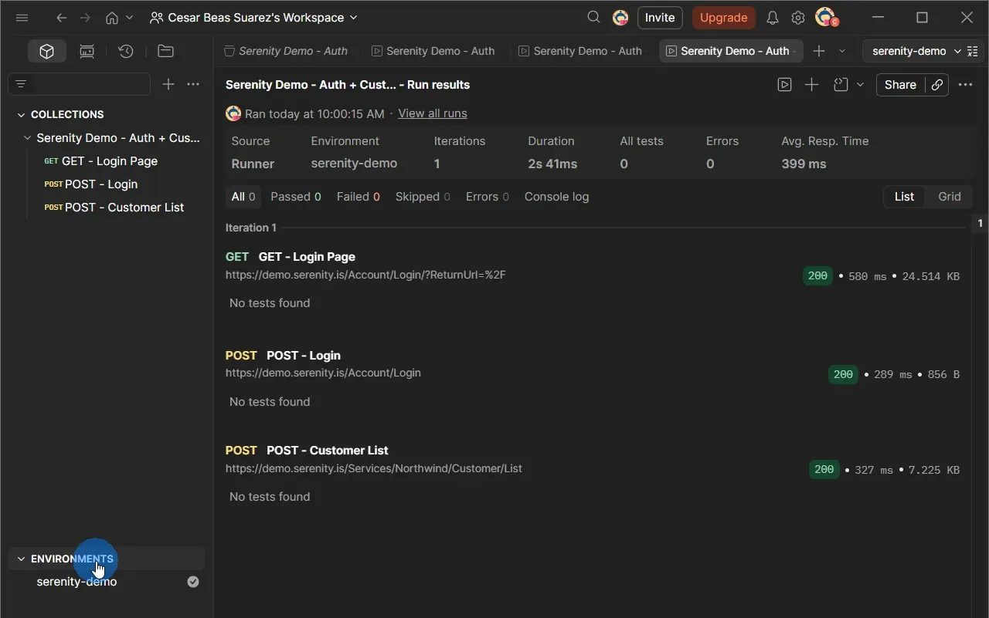Screen dimensions: 989x618
Task: Open History panel using clock icon
Action: (126, 51)
